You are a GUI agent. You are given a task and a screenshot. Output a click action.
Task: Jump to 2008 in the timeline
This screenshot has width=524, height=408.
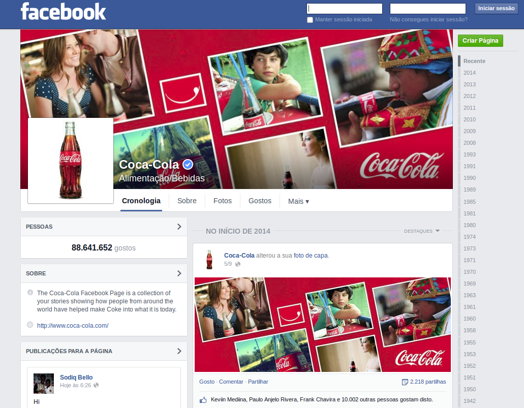point(470,143)
